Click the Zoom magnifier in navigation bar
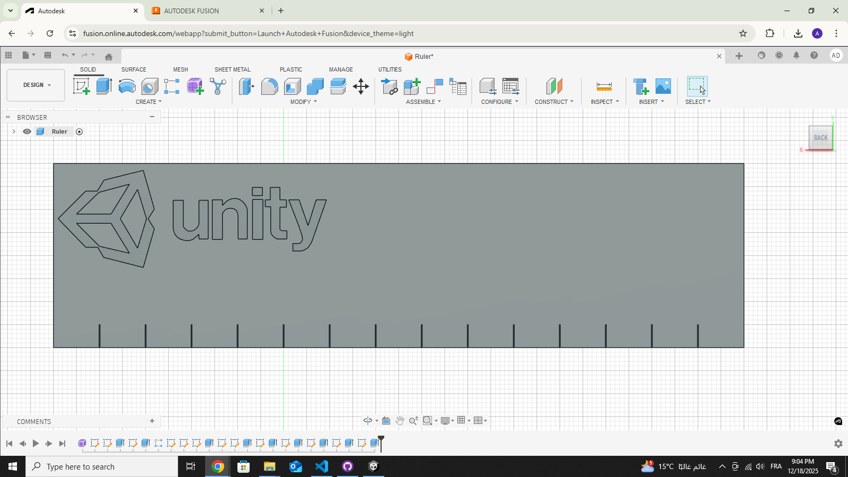The width and height of the screenshot is (848, 477). tap(413, 420)
